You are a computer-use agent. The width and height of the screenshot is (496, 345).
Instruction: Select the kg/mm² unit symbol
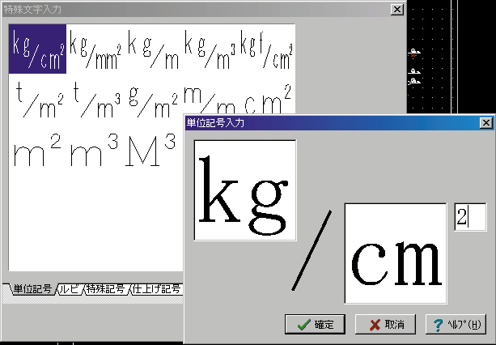(x=95, y=49)
